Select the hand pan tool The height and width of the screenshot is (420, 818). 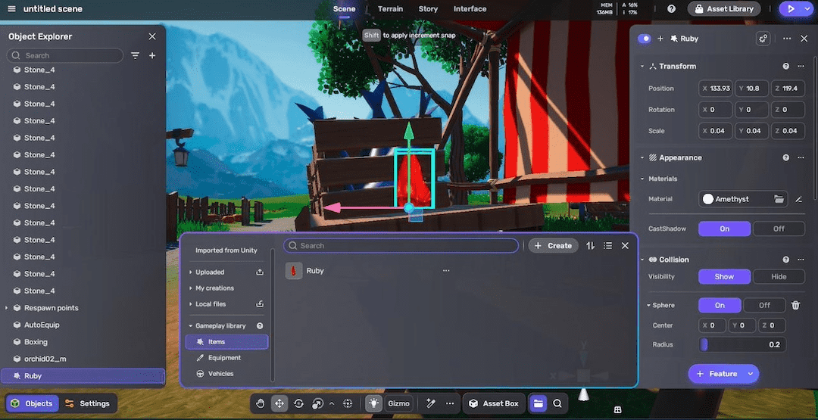(260, 403)
